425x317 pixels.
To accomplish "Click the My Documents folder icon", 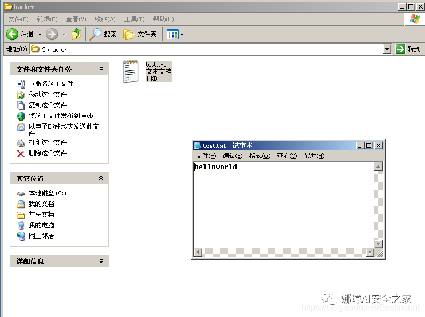I will (21, 204).
